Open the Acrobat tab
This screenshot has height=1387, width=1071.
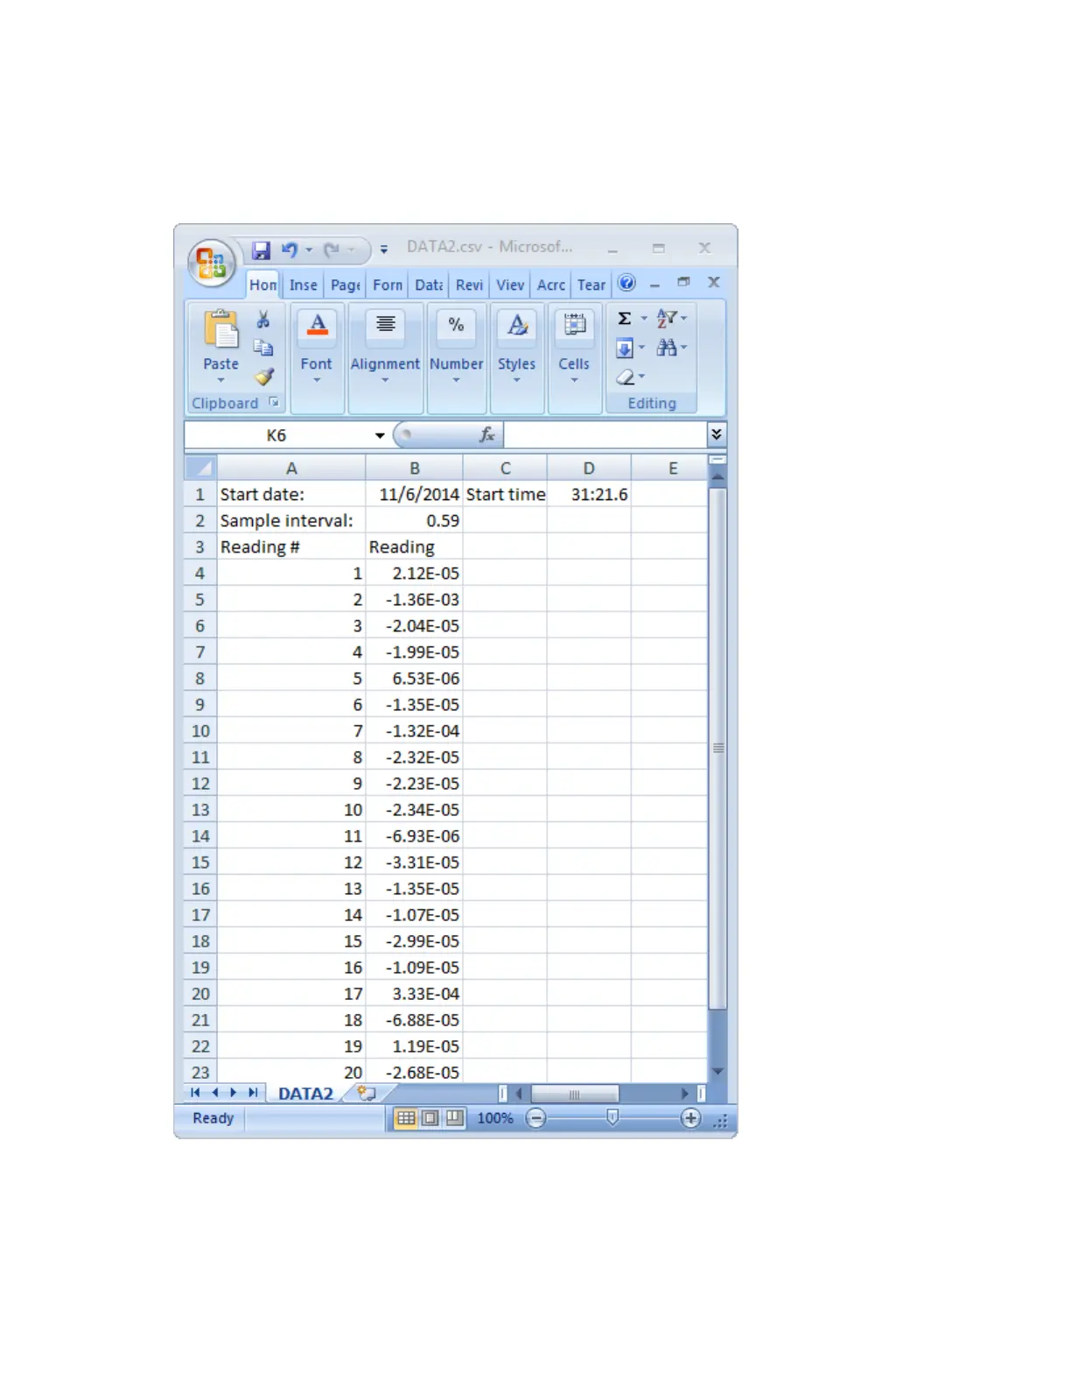551,285
